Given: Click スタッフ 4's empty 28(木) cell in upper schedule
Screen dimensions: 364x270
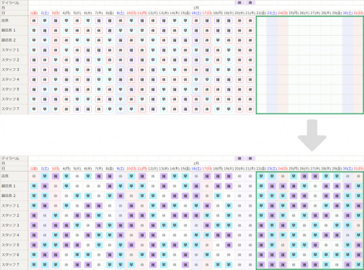Looking at the screenshot, I should [326, 80].
